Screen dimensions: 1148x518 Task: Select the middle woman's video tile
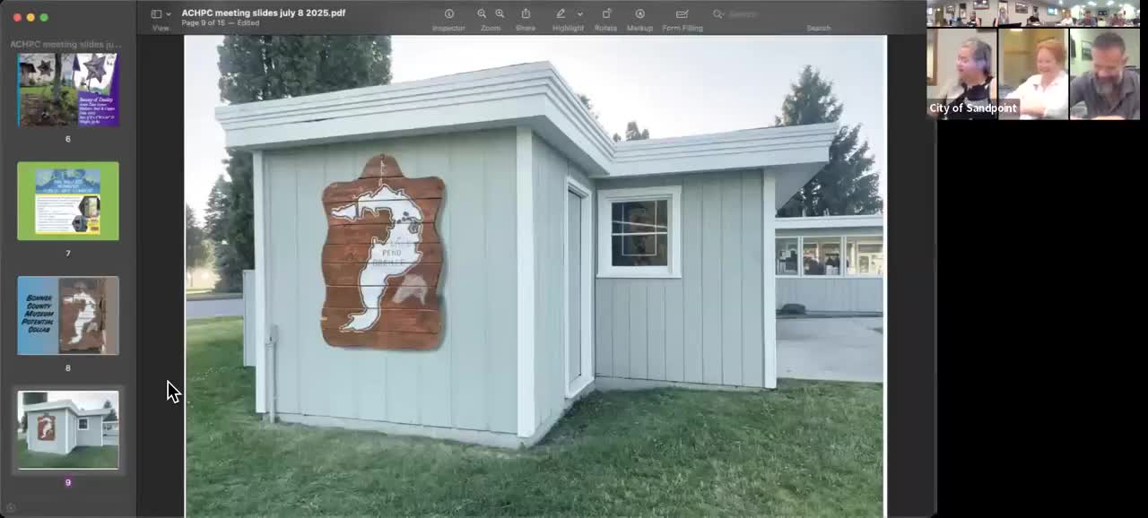click(1033, 73)
